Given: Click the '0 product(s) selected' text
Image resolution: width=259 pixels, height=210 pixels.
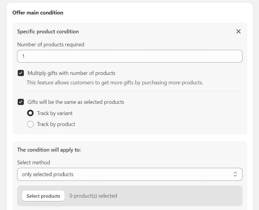Looking at the screenshot, I should [x=93, y=196].
